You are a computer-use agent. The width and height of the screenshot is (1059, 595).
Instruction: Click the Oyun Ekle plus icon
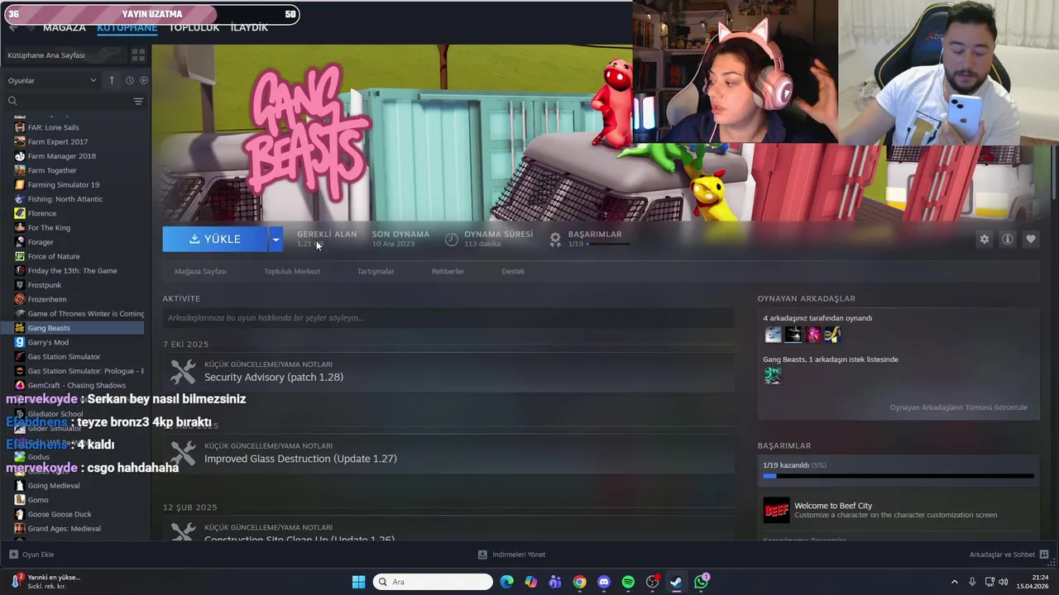point(13,555)
